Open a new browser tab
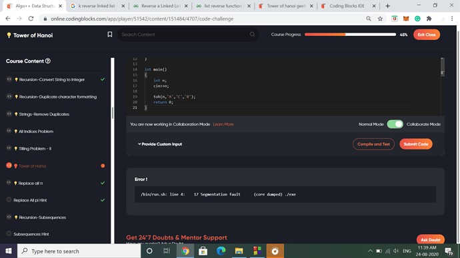This screenshot has width=460, height=258. 387,6
